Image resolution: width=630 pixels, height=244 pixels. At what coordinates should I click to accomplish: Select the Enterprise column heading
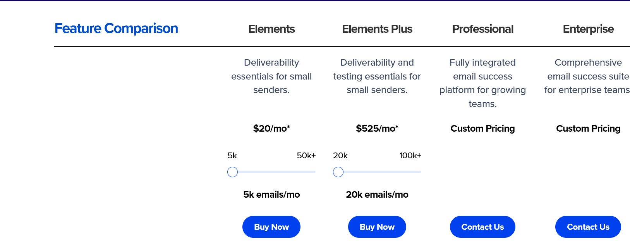(x=588, y=29)
